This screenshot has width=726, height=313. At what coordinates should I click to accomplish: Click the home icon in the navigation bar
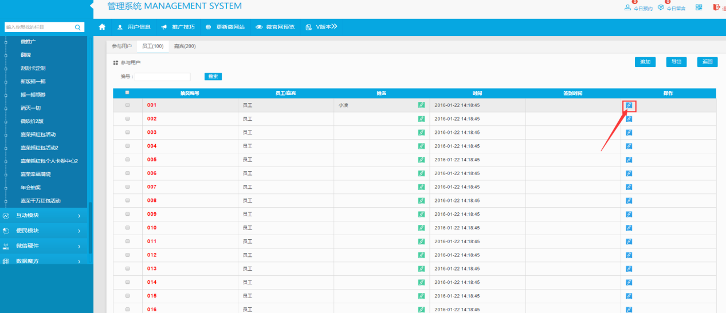coord(102,27)
